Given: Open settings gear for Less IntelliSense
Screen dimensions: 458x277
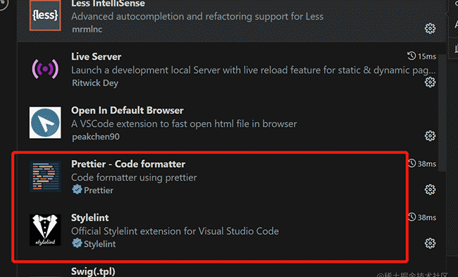Looking at the screenshot, I should point(430,28).
